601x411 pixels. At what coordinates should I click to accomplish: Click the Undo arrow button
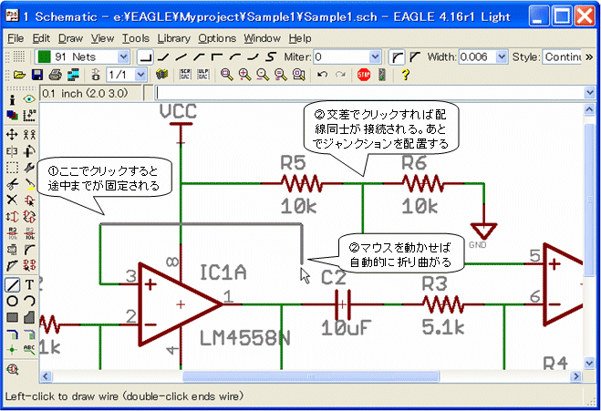pos(322,75)
